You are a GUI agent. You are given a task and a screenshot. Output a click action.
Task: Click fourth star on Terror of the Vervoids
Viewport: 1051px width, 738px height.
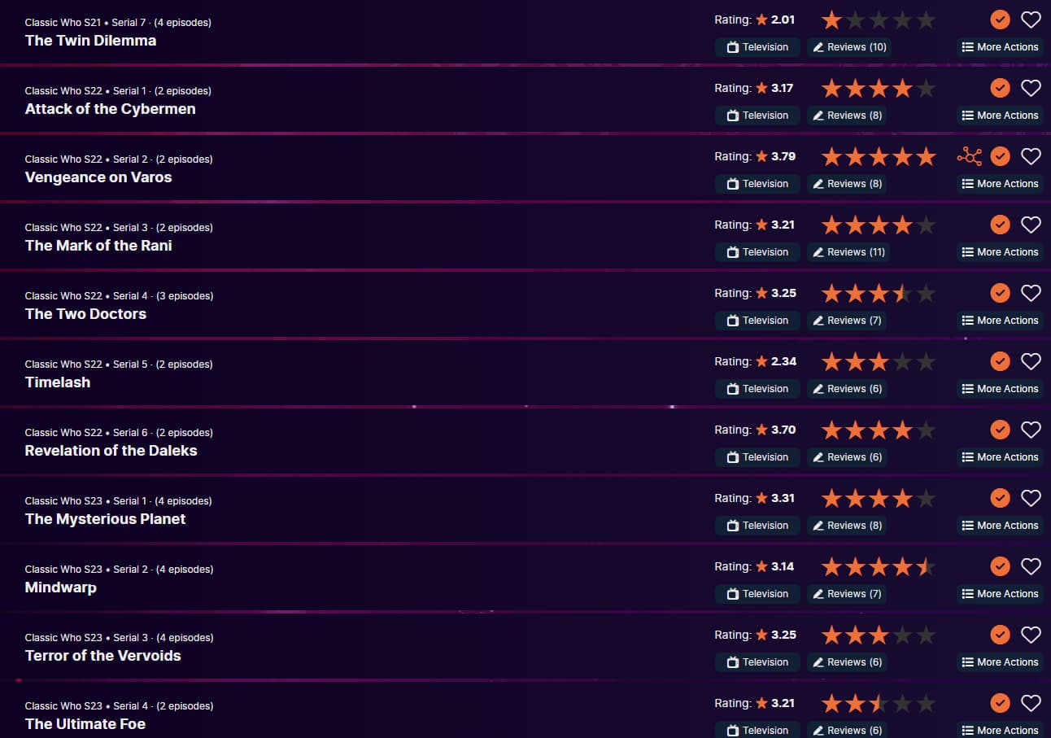pyautogui.click(x=902, y=635)
